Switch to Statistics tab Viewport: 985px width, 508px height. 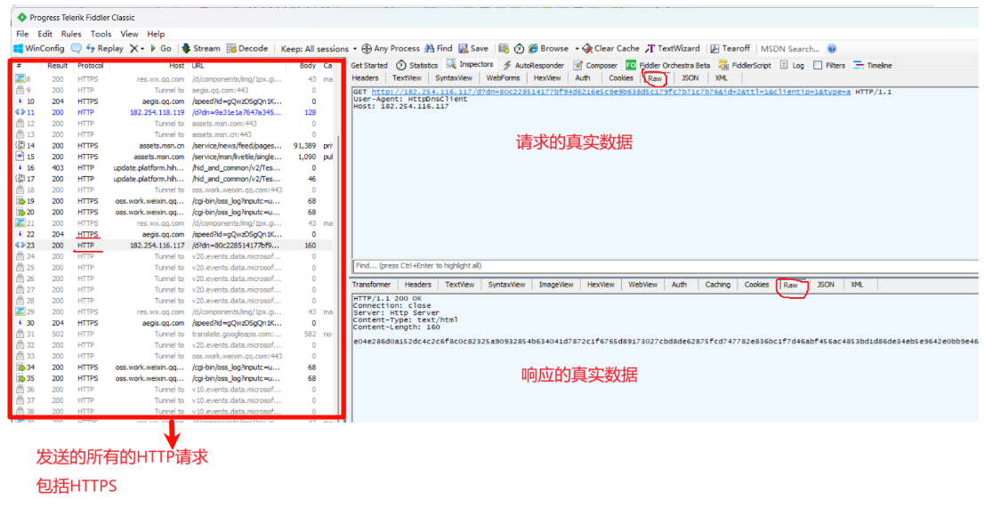point(417,65)
